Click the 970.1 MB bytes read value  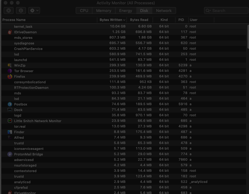pyautogui.click(x=143, y=115)
